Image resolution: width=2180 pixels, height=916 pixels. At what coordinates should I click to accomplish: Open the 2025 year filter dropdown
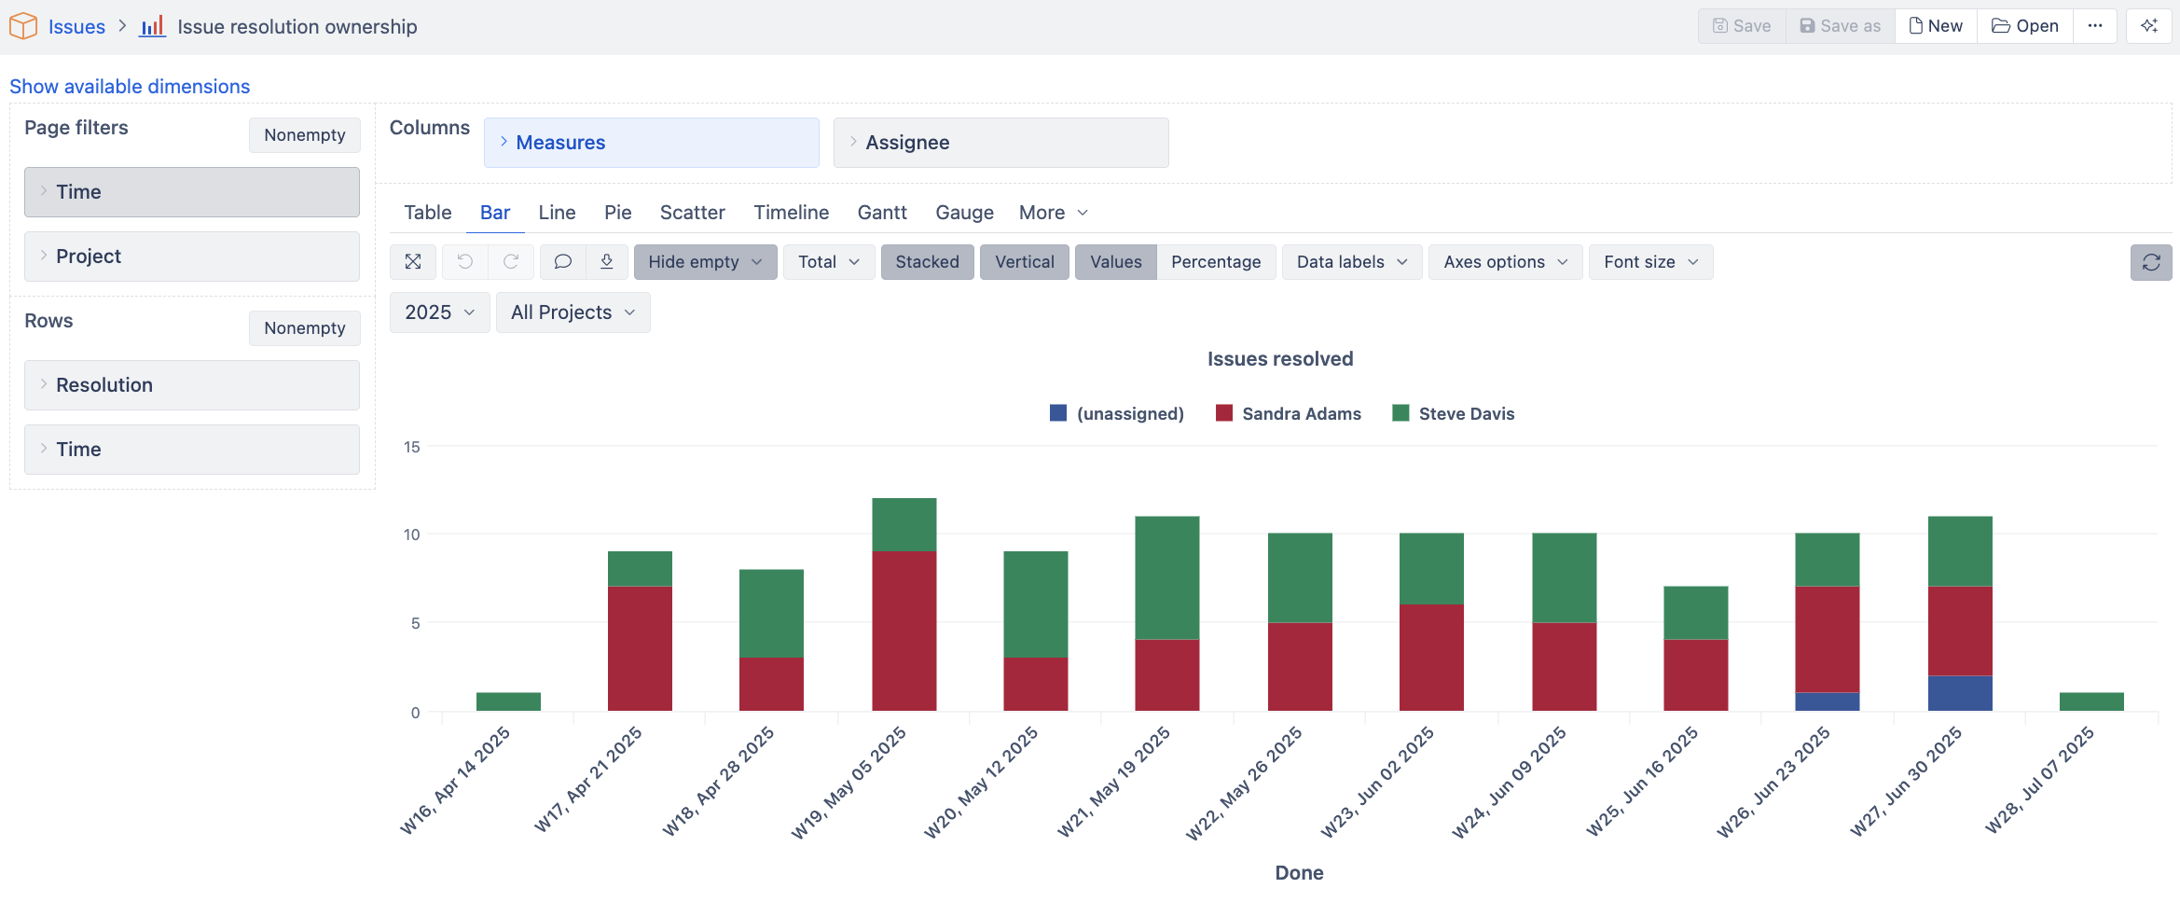pos(439,312)
